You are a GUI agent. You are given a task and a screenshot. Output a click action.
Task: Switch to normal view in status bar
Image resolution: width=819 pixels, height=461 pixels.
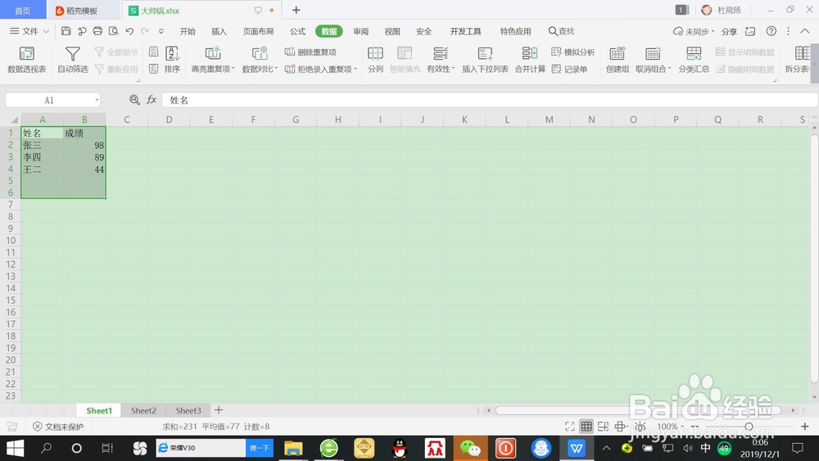click(x=586, y=427)
